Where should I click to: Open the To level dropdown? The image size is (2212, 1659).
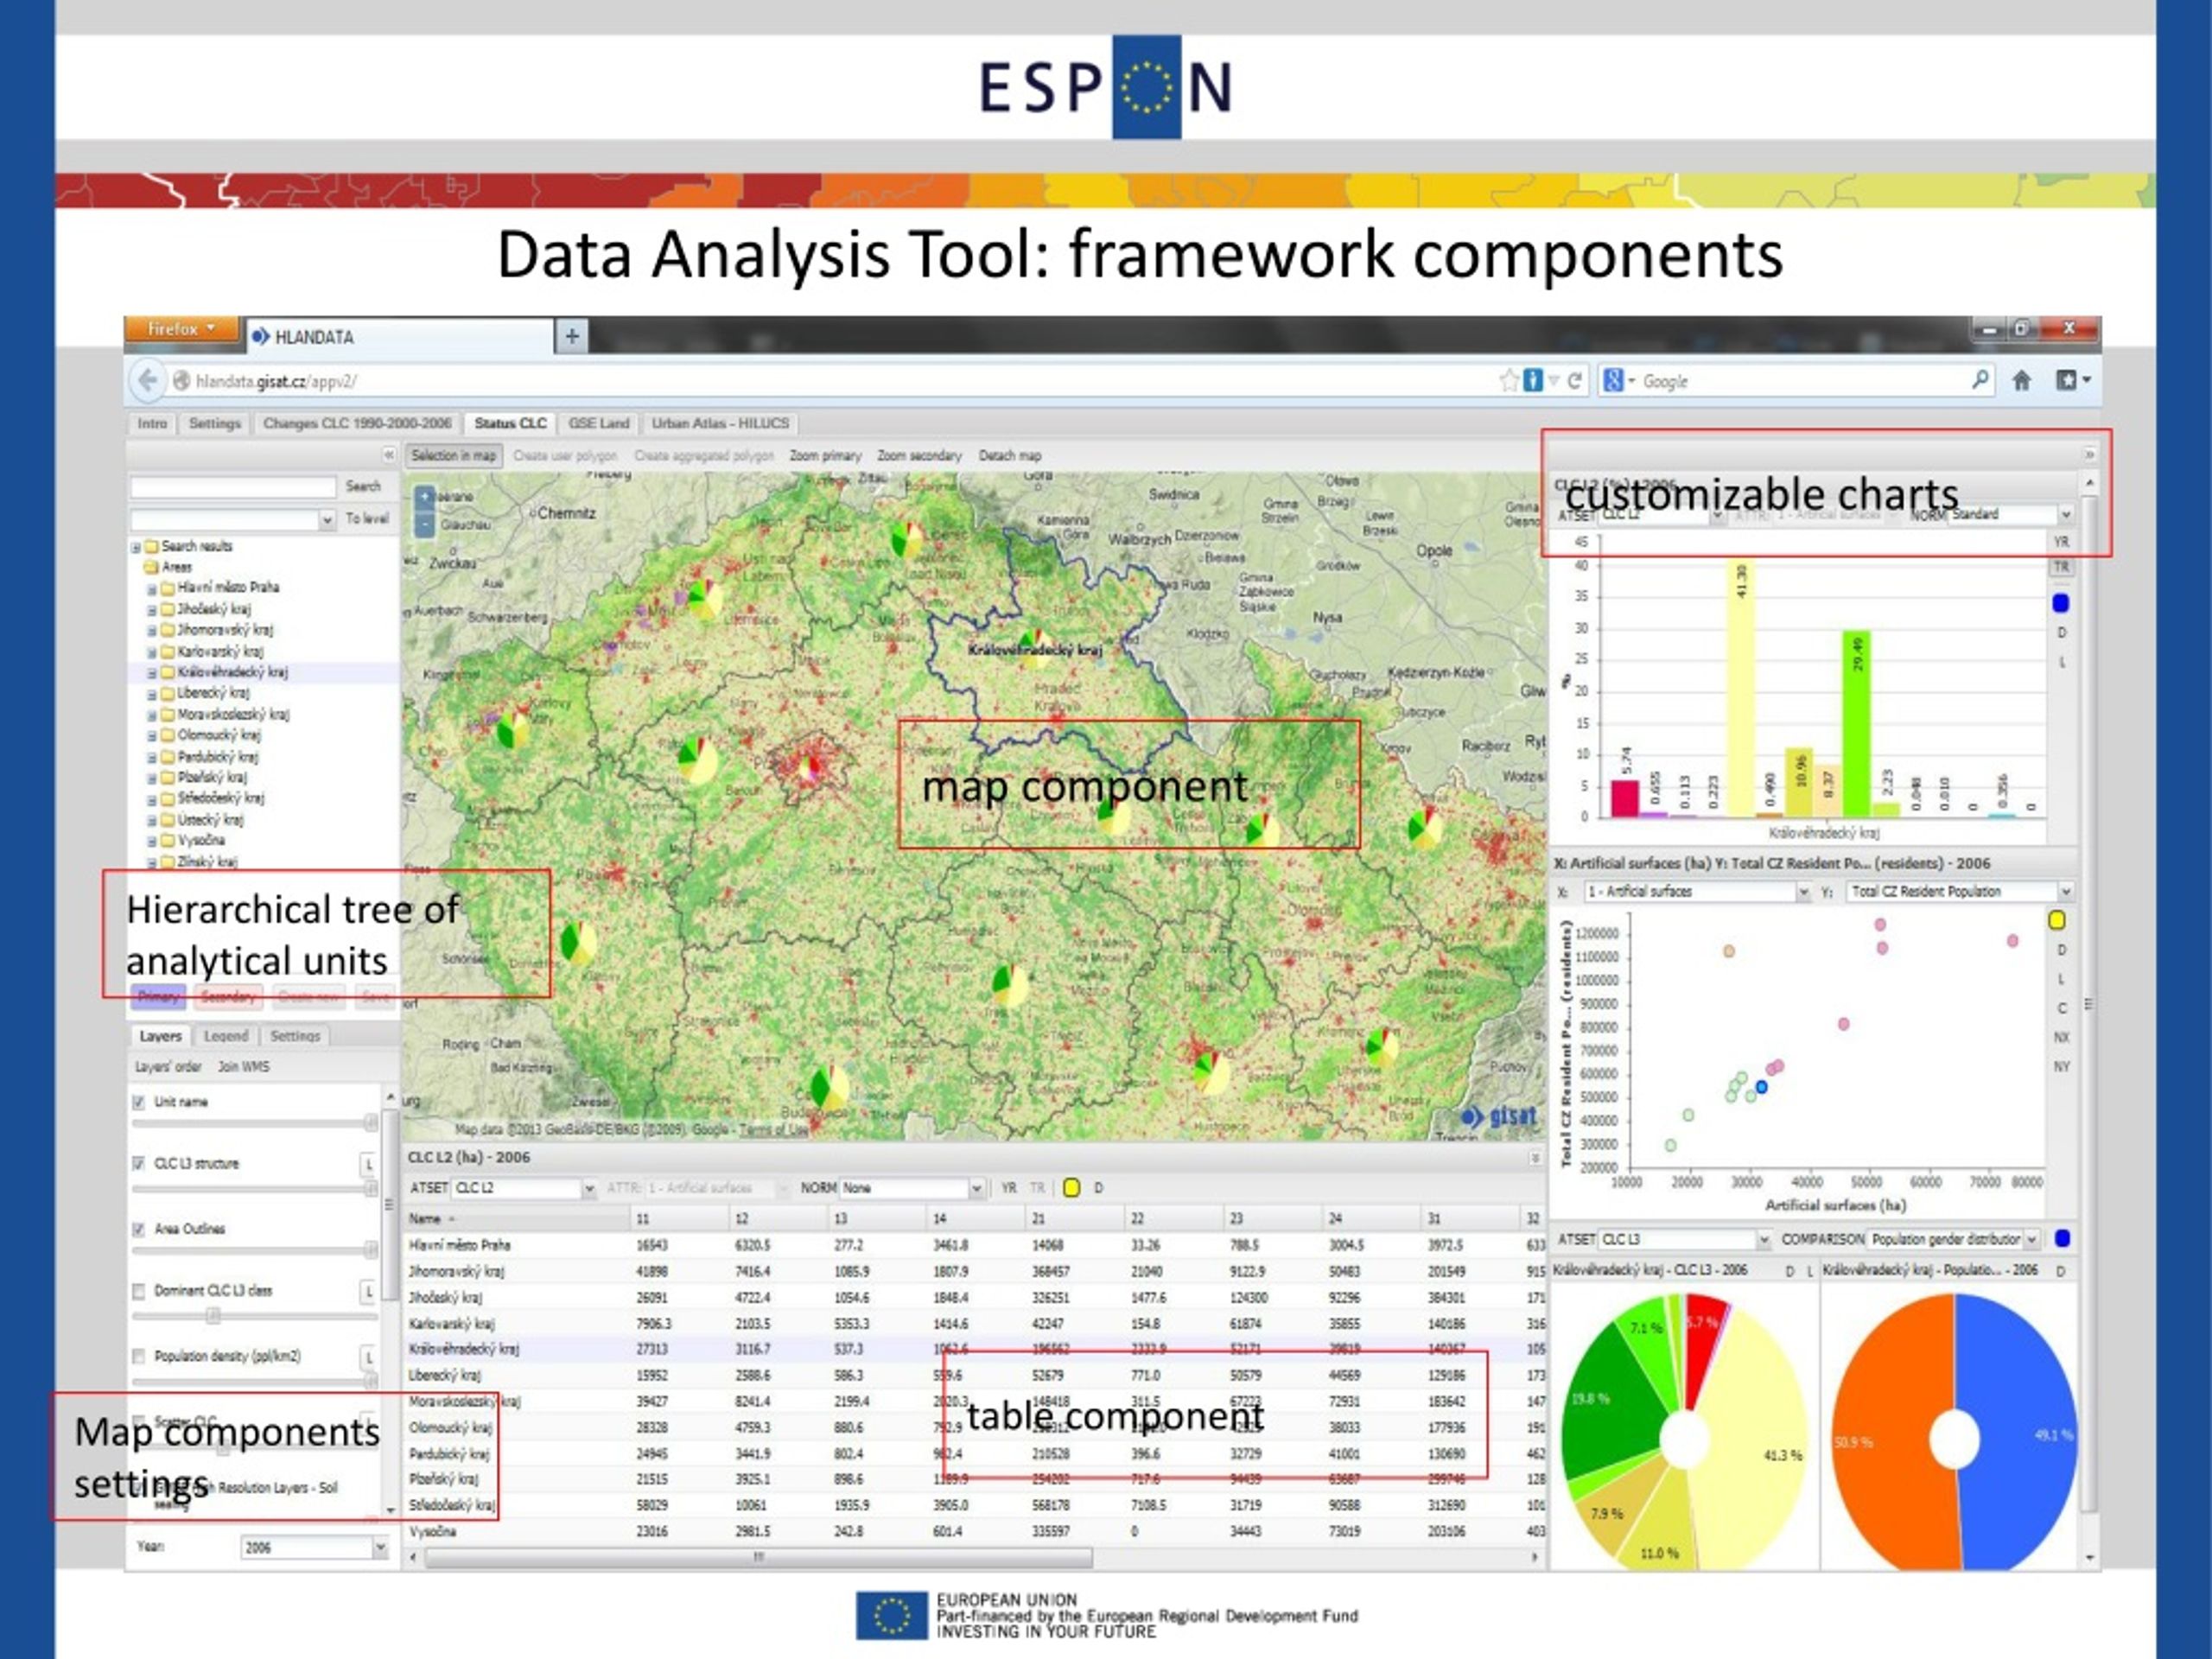tap(326, 520)
